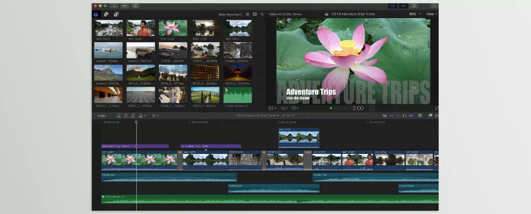The height and width of the screenshot is (214, 531).
Task: Open the Select tool arrow dropdown
Action: tap(155, 115)
